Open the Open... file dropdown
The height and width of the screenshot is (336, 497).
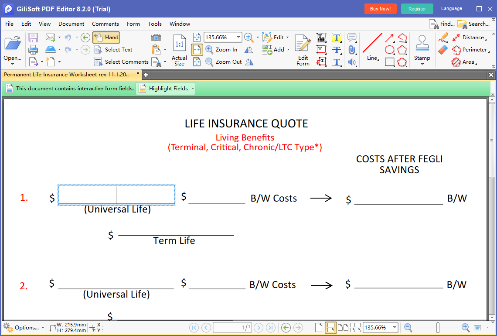12,65
